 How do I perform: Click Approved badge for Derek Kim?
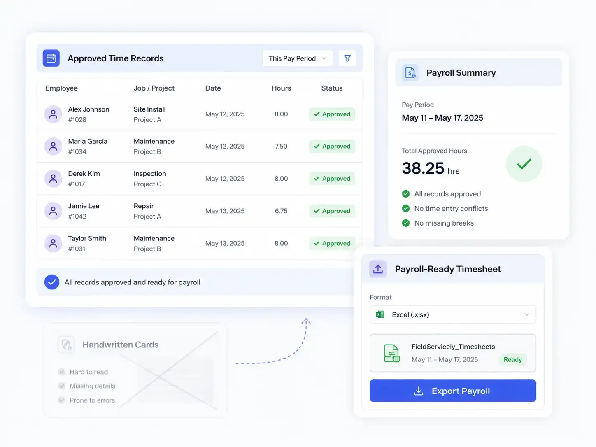point(332,179)
